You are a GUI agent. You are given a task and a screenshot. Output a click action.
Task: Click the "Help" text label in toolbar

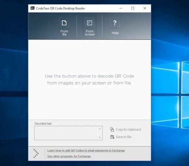click(x=115, y=33)
